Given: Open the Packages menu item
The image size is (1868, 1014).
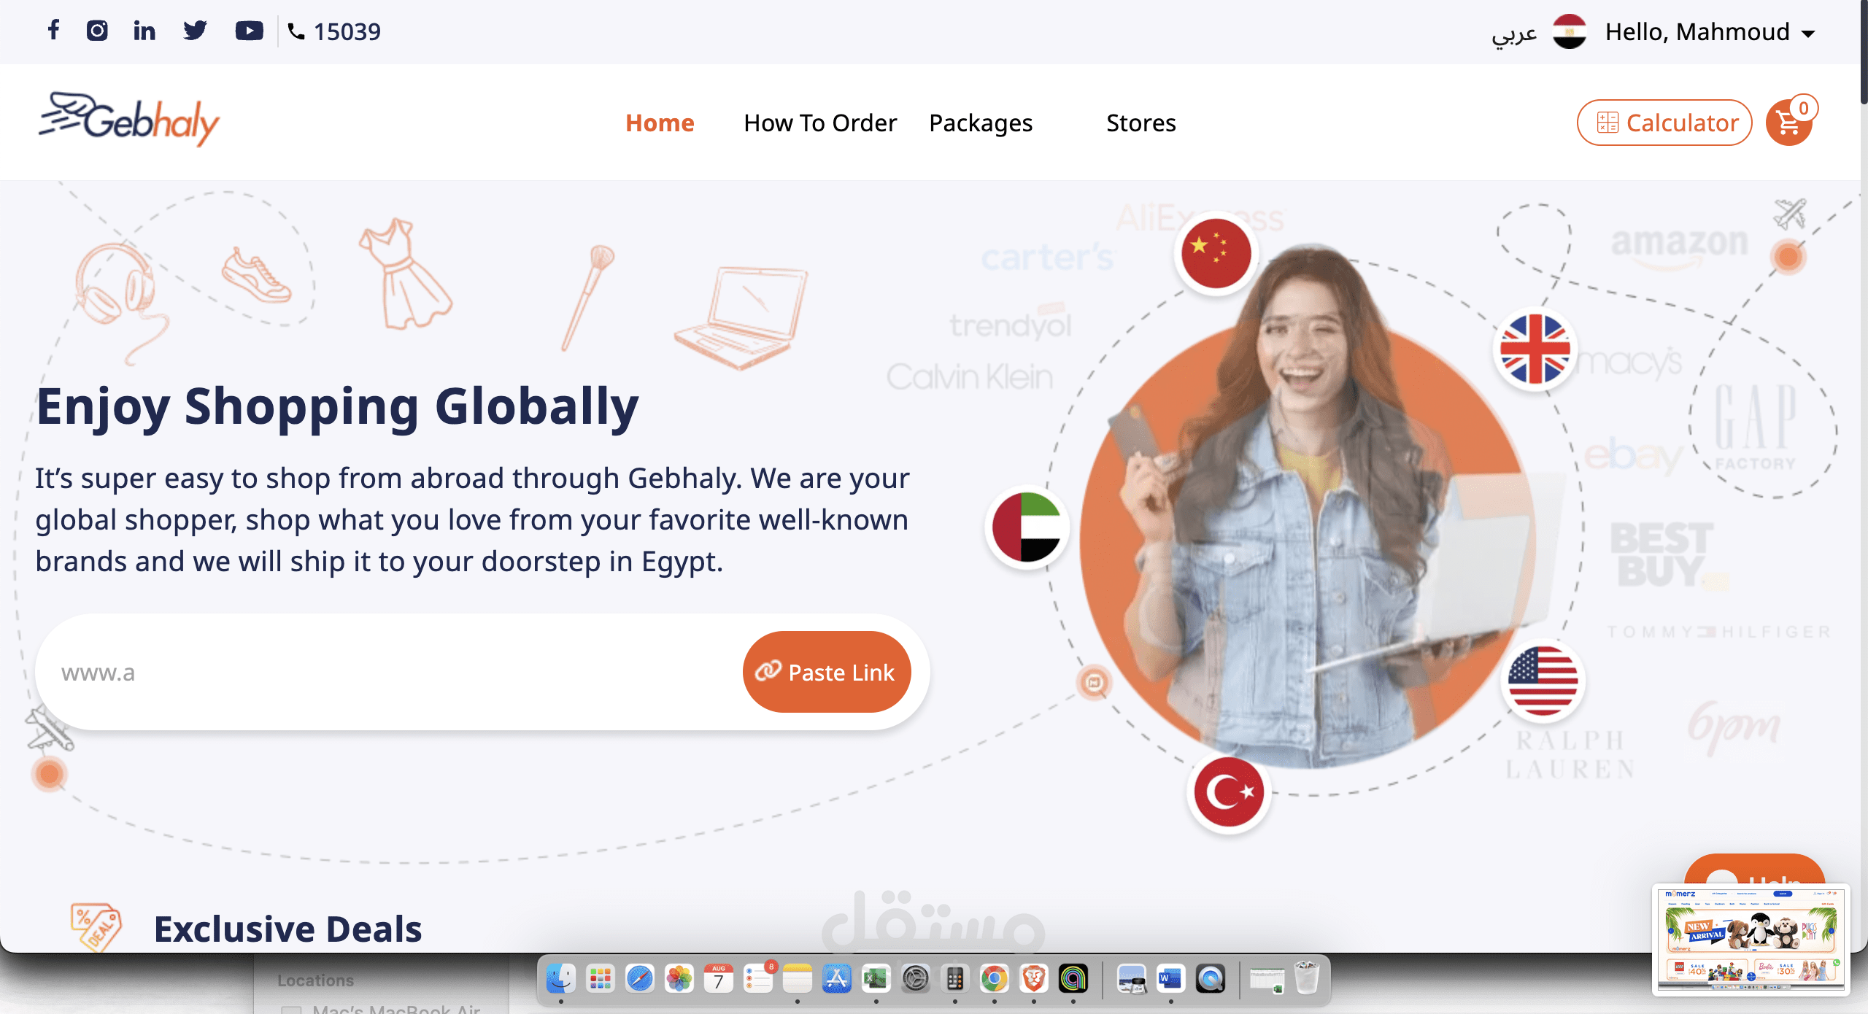Looking at the screenshot, I should 981,123.
